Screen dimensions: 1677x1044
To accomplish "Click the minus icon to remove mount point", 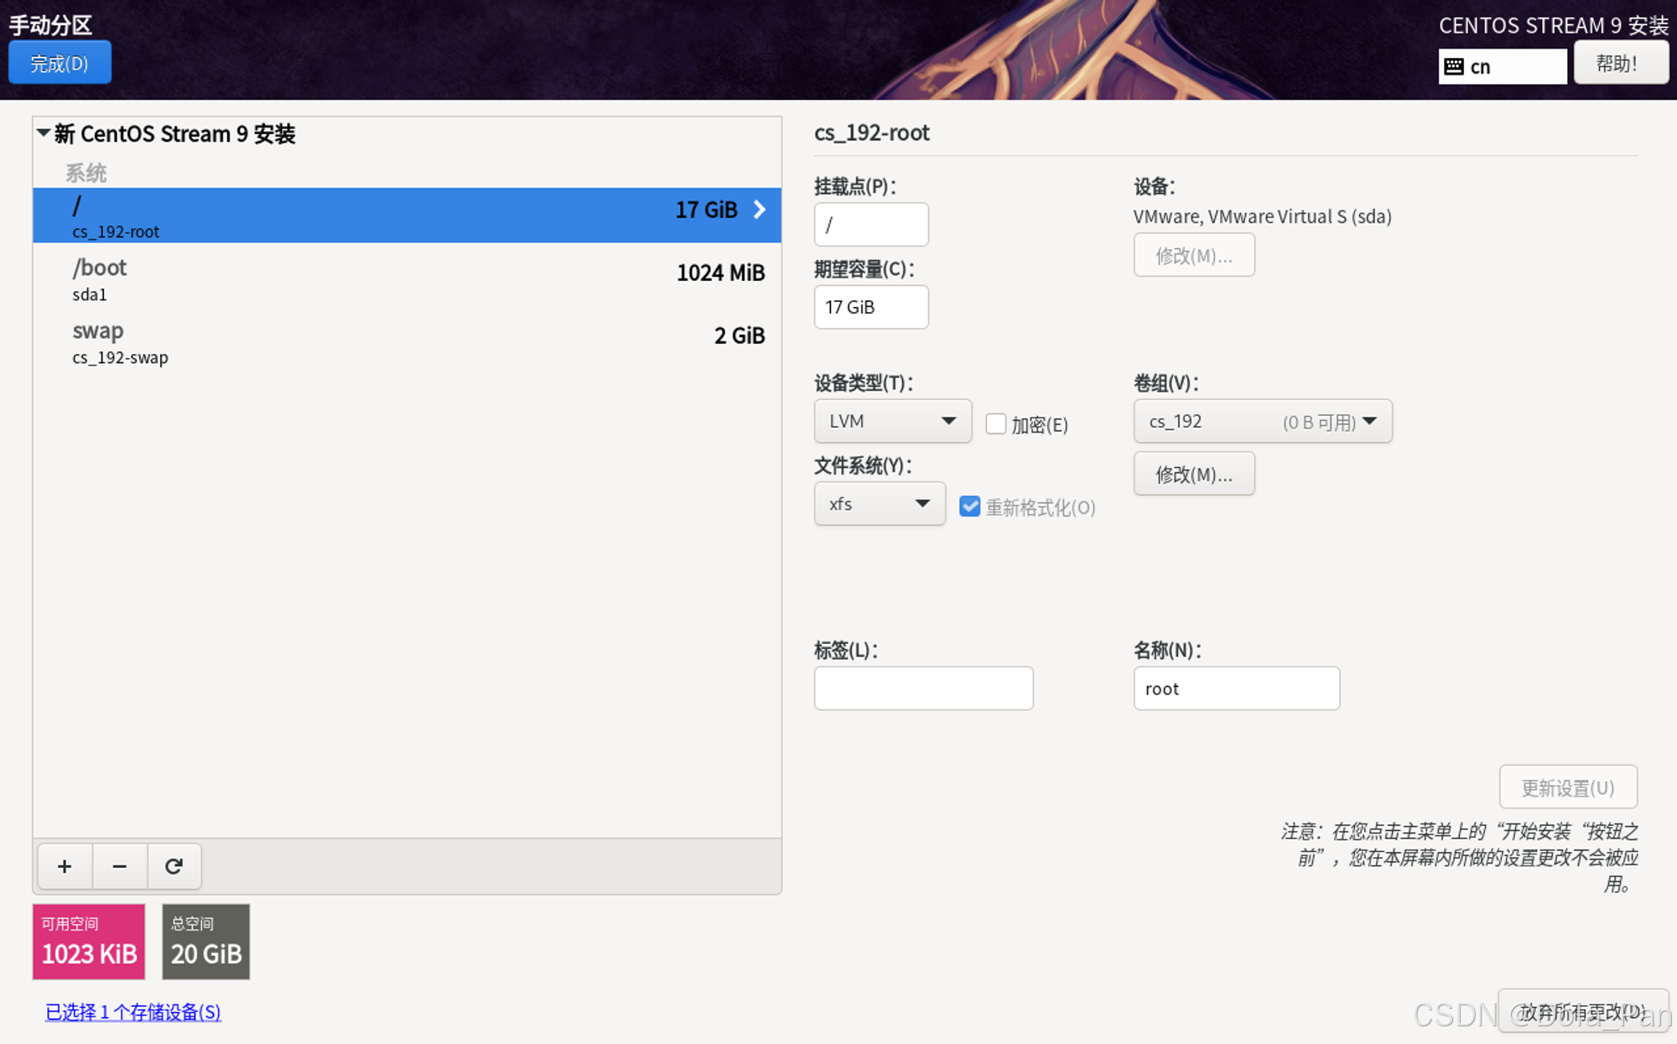I will click(x=120, y=866).
